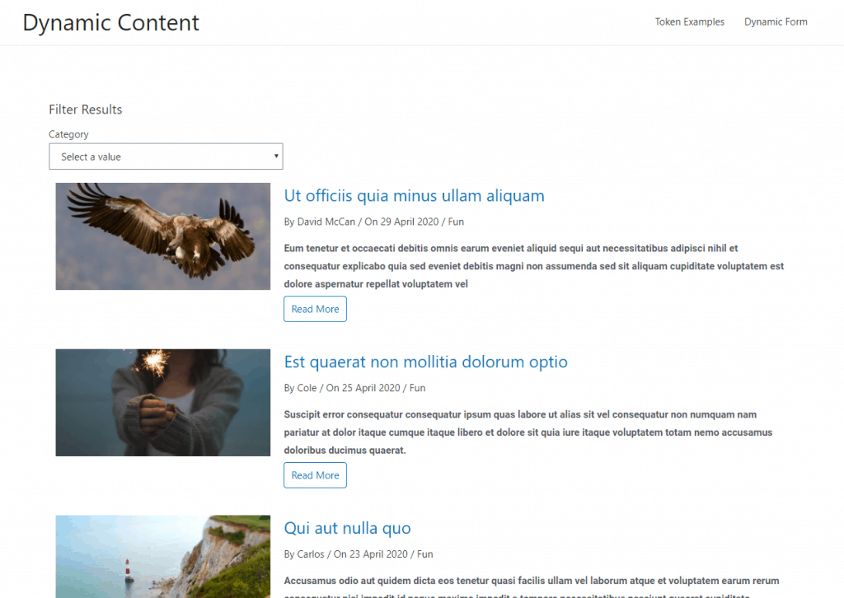Click the Dynamic Content site title
Screen dimensions: 844x598
tap(110, 22)
